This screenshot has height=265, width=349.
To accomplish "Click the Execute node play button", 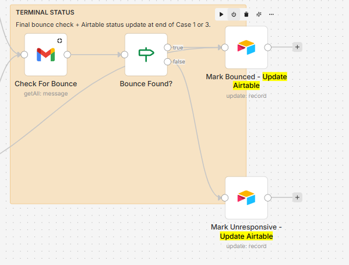I will 221,15.
